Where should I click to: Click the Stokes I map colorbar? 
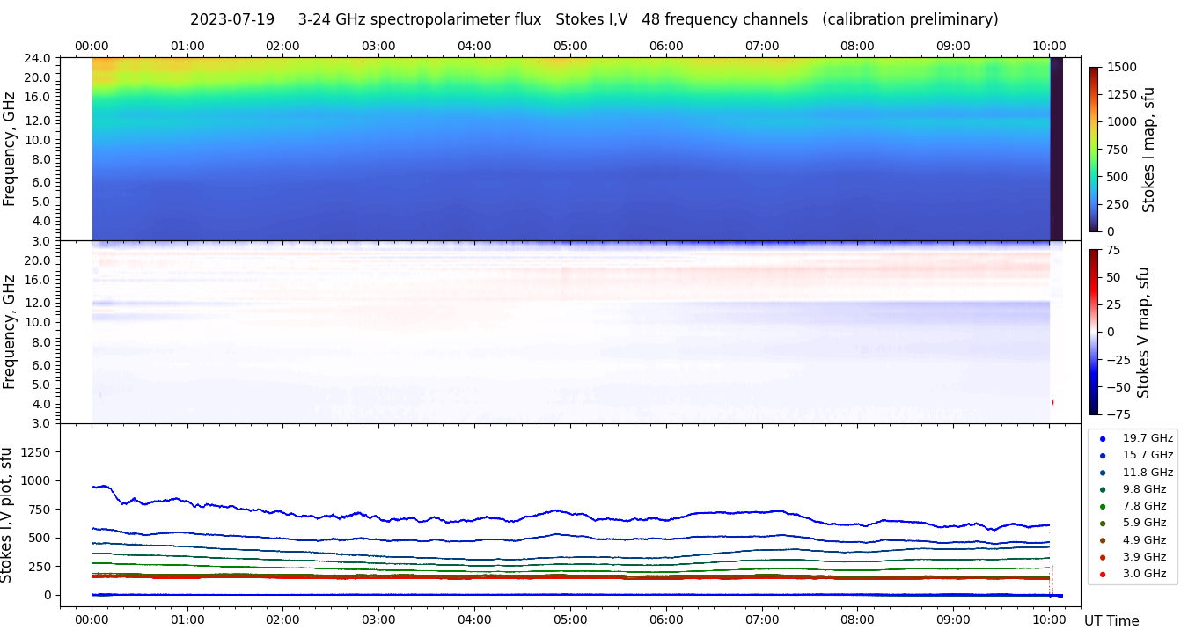pyautogui.click(x=1094, y=149)
